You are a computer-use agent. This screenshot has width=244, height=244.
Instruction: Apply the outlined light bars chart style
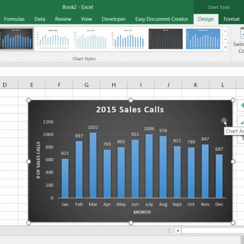[91, 39]
